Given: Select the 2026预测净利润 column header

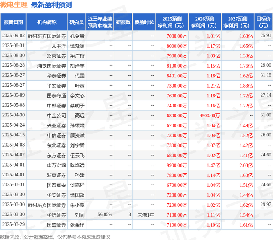Looking at the screenshot, I should click(x=205, y=22).
